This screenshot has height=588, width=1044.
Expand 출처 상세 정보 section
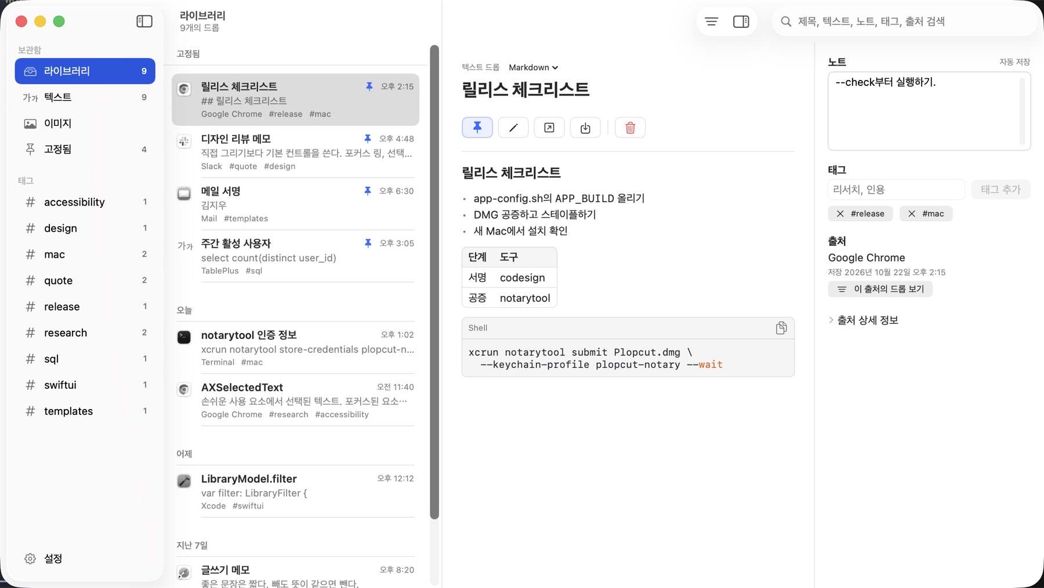[x=864, y=320]
